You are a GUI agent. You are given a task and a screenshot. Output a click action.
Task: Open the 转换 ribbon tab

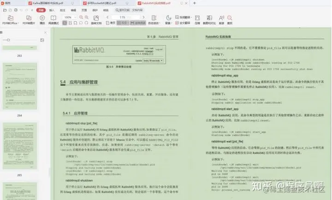click(106, 10)
